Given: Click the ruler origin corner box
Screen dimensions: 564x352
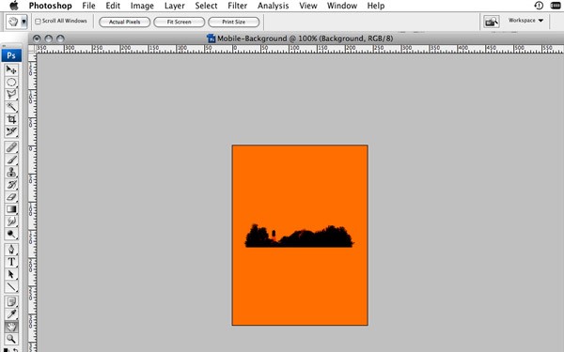Looking at the screenshot, I should click(32, 49).
